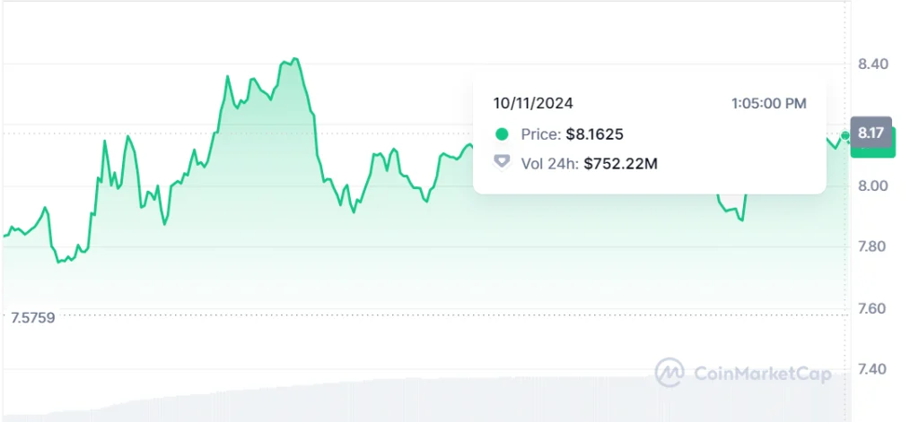Click the 8.00 y-axis label

872,186
